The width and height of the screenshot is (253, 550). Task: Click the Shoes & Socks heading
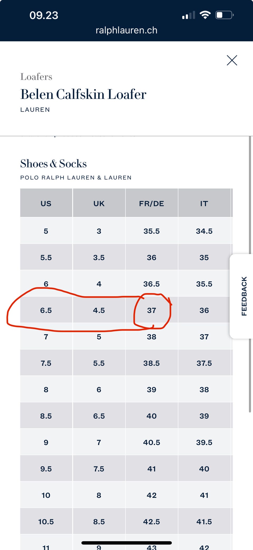point(53,163)
